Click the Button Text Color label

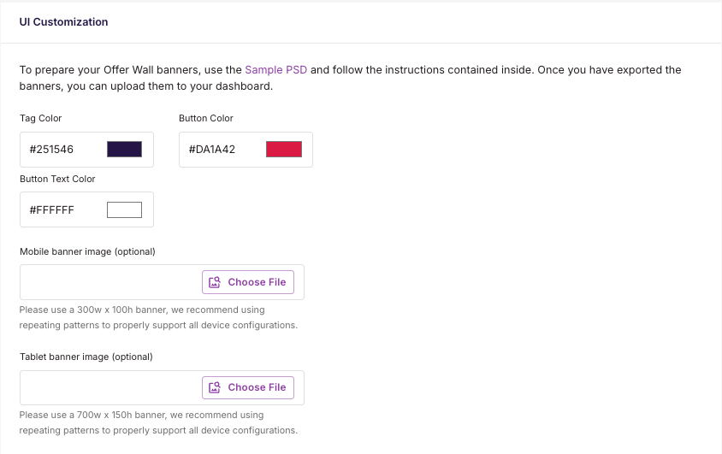point(57,179)
